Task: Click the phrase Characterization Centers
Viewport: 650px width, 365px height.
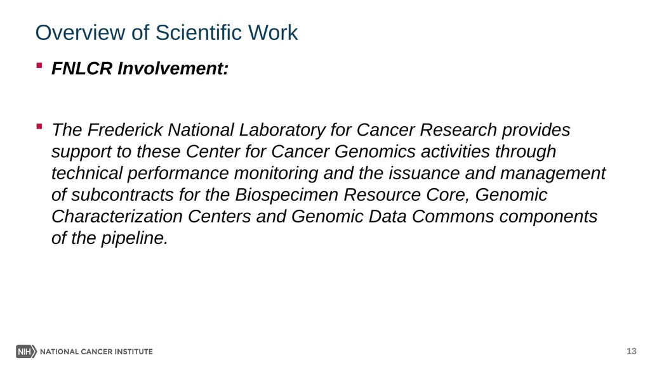Action: tap(151, 216)
